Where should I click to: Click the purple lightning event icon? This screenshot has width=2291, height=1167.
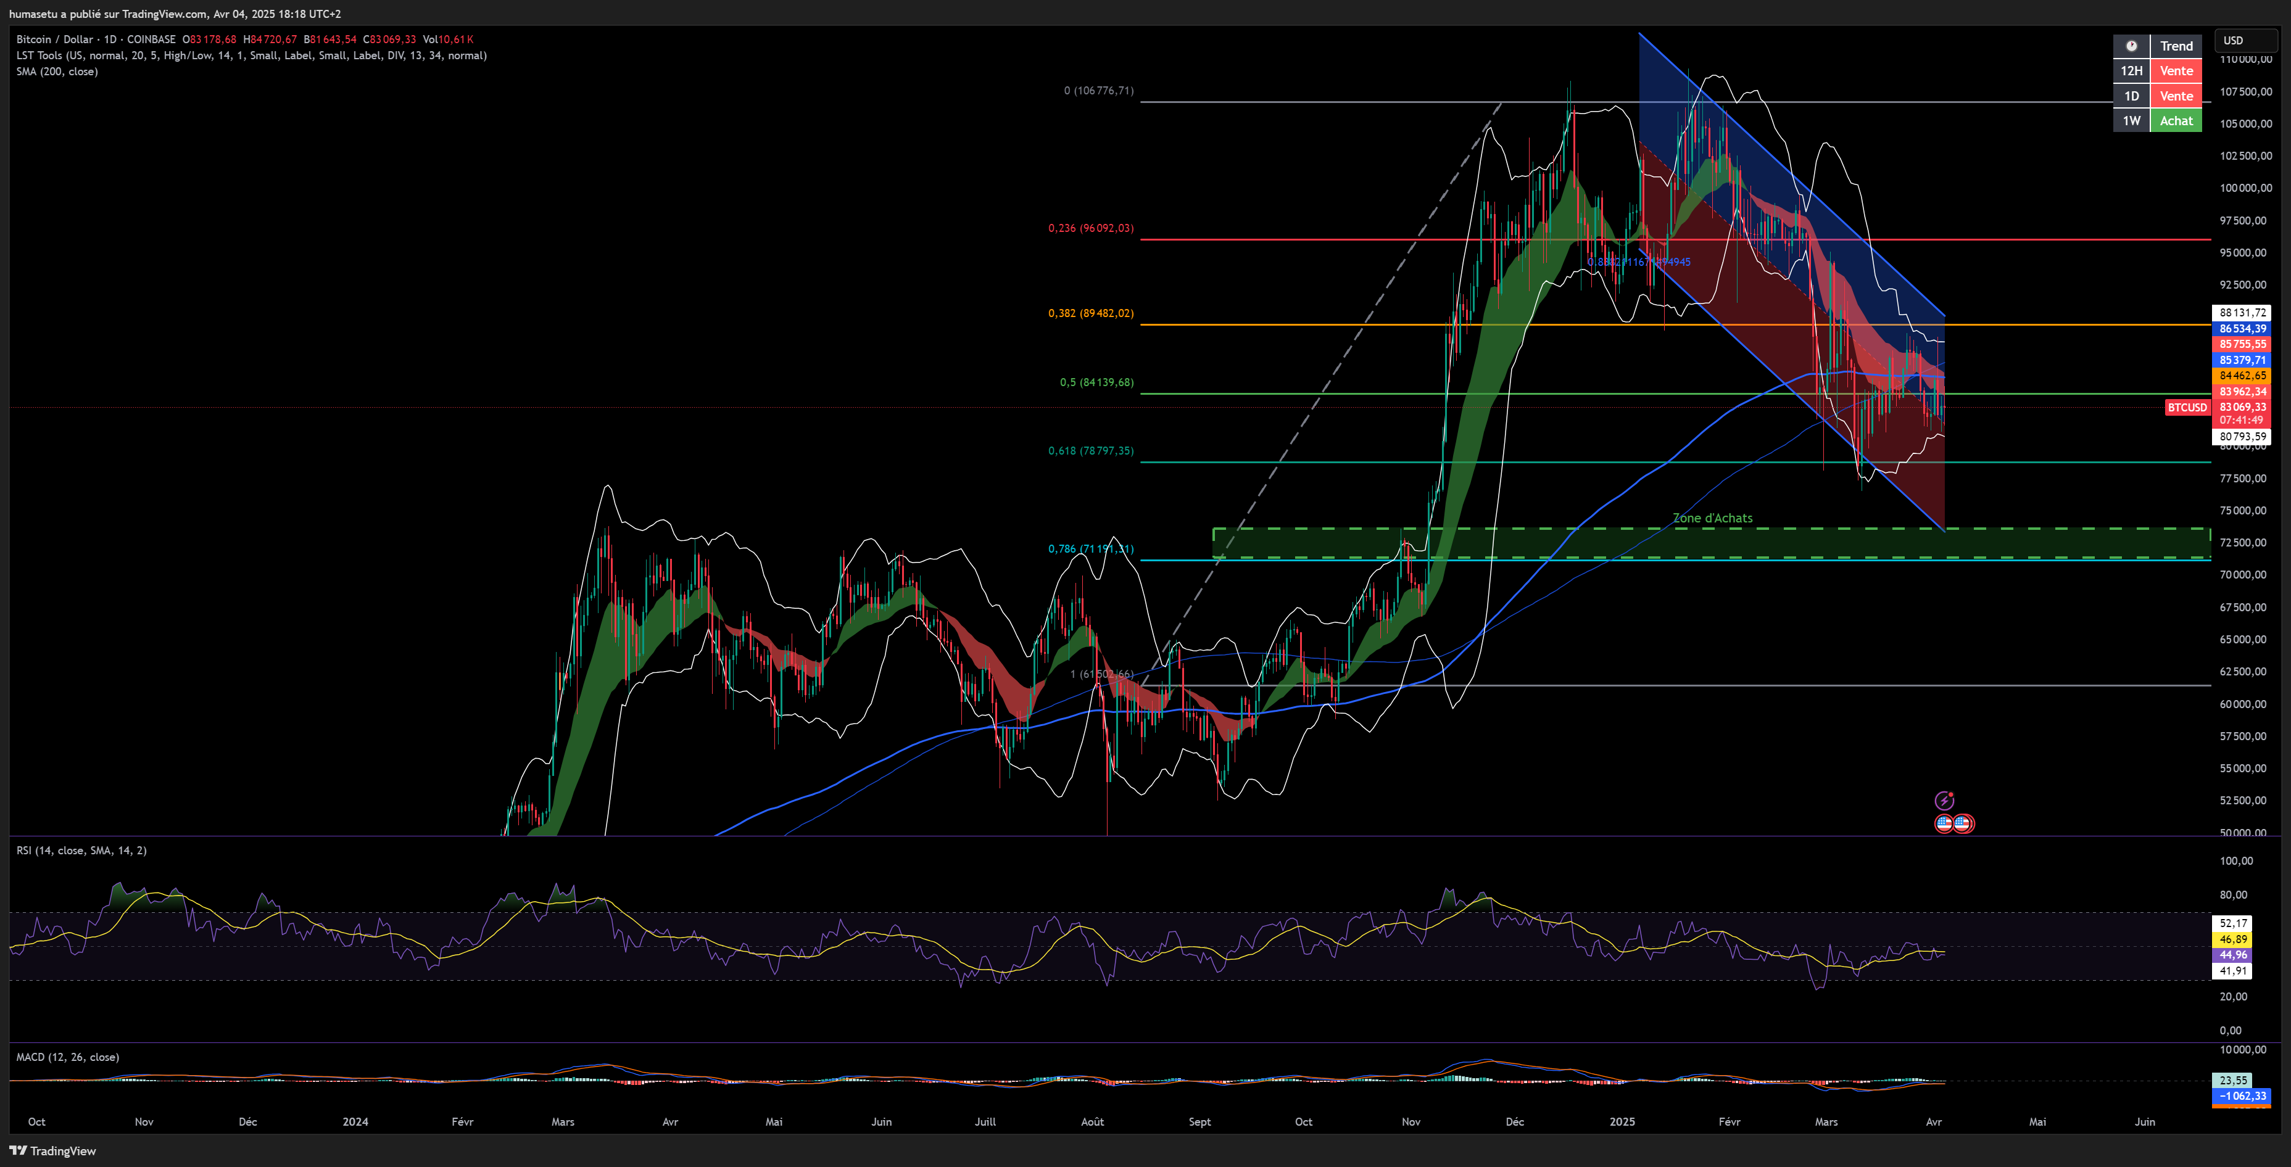[1944, 800]
